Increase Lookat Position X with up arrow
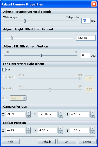Viewport: 98px width, 147px height. coord(29,129)
